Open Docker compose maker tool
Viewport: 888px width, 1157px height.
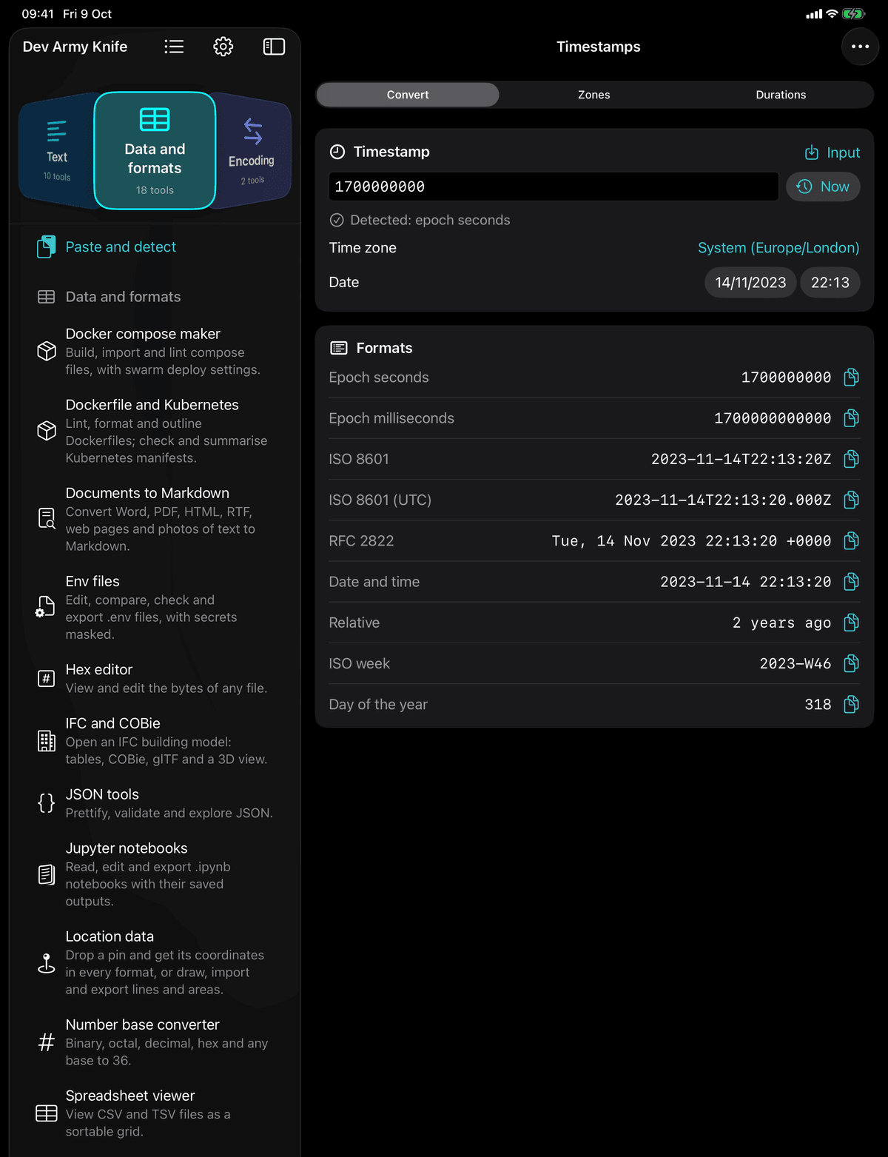click(x=155, y=351)
